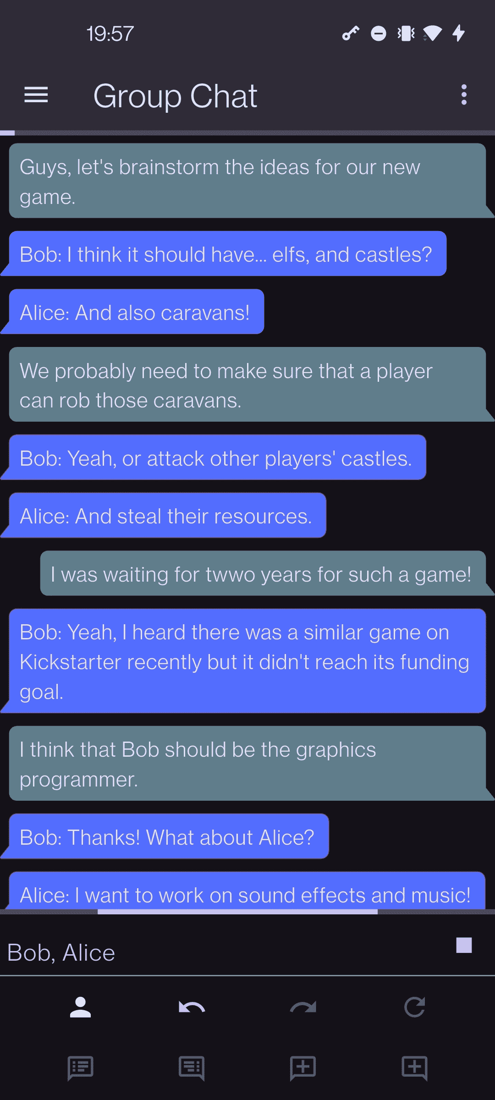Tap the redo arrow icon
The height and width of the screenshot is (1100, 495).
(x=303, y=1007)
